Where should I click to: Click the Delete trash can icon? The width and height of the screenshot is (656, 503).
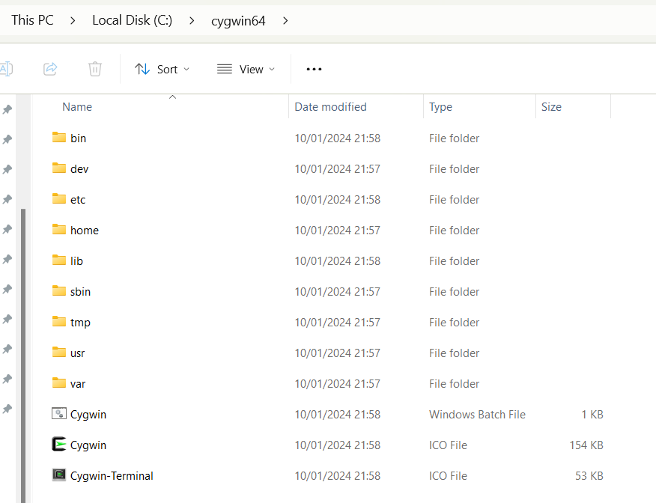click(95, 69)
